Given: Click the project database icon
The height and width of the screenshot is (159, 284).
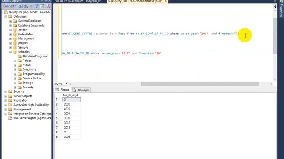Looking at the screenshot, I should click(15, 43).
